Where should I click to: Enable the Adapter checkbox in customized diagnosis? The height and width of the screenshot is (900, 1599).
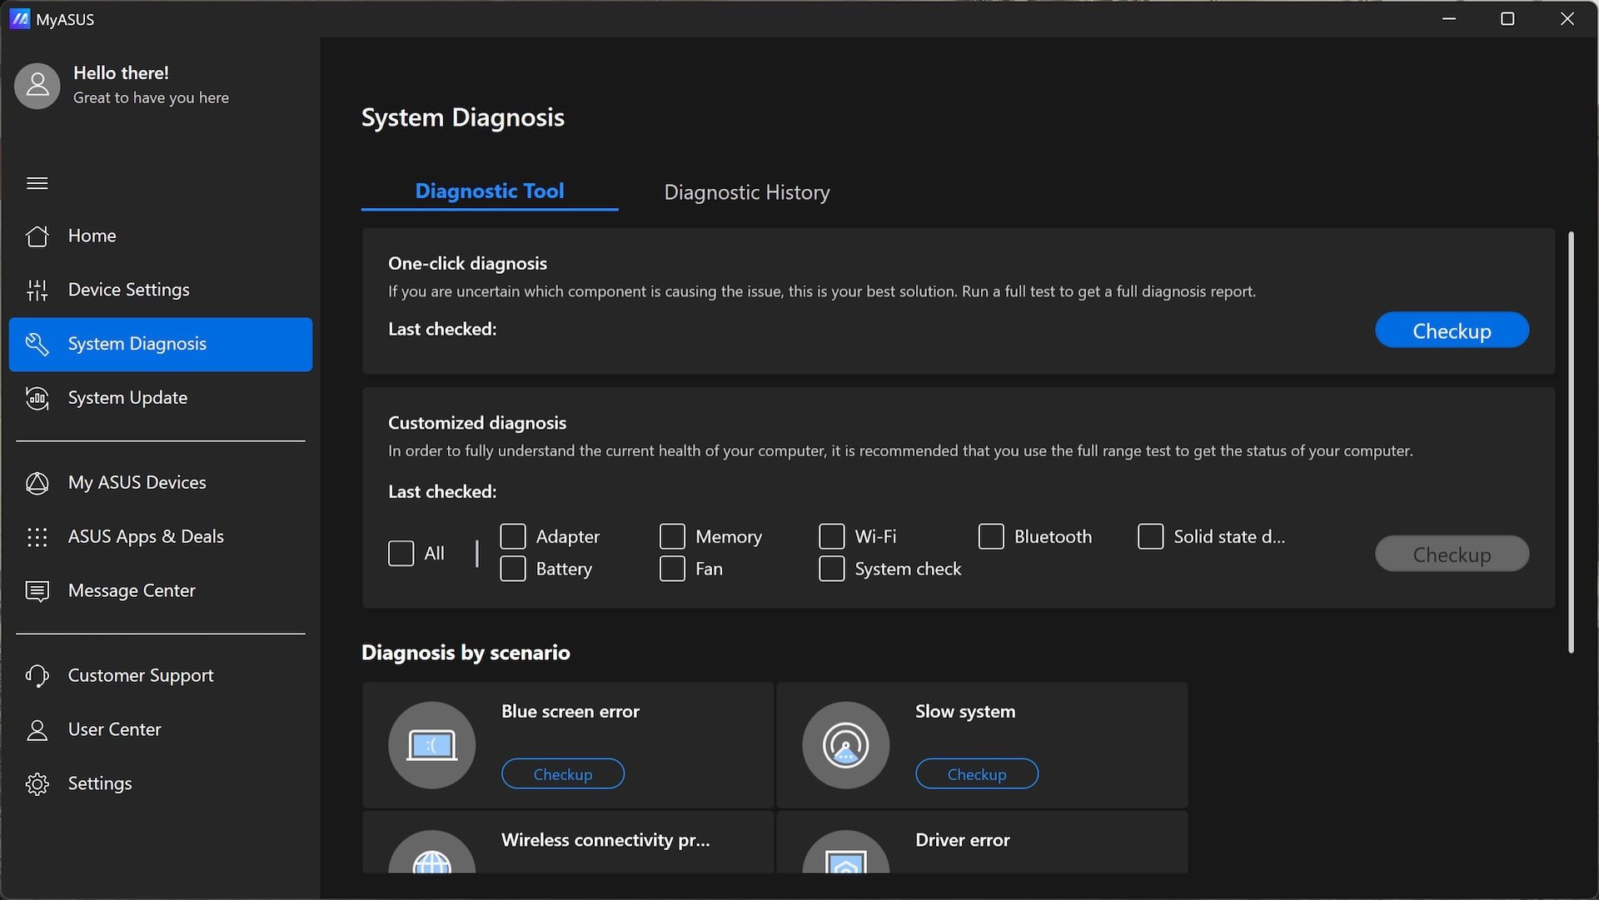click(513, 537)
